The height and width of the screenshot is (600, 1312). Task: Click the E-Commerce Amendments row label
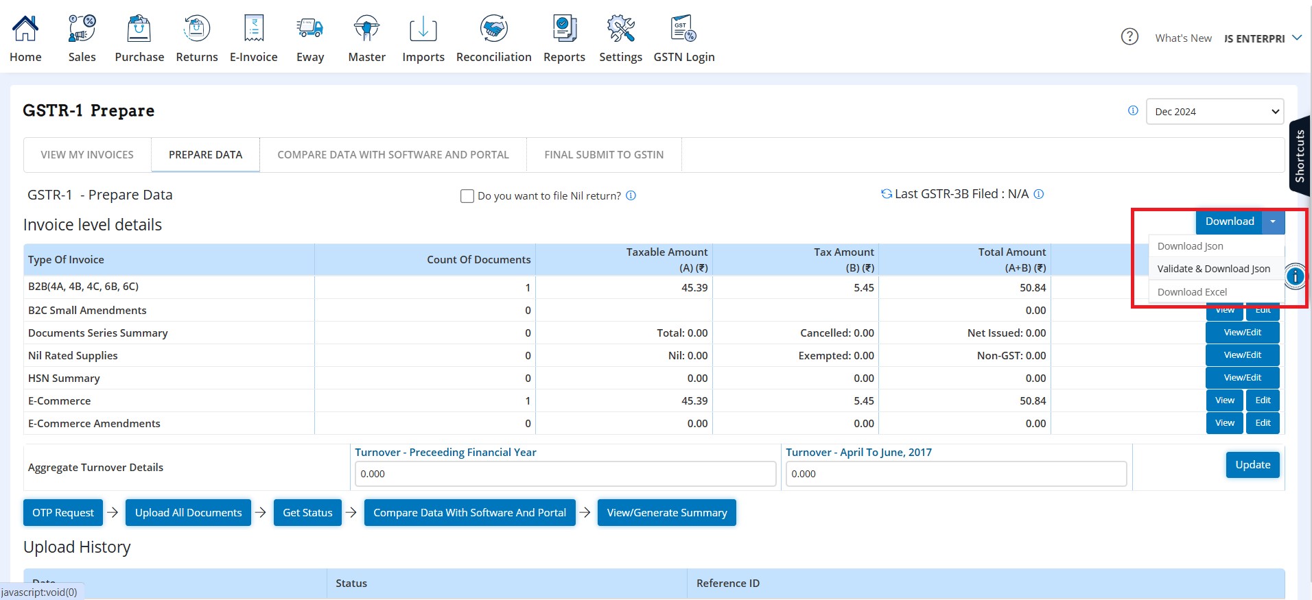94,424
